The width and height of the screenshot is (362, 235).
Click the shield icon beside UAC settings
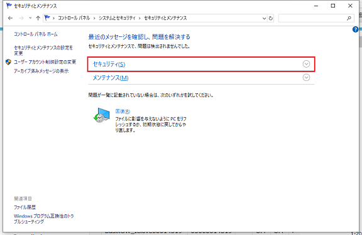pos(8,62)
